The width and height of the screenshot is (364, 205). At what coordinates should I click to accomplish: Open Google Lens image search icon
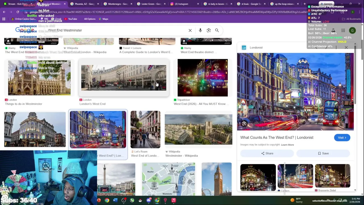point(208,30)
